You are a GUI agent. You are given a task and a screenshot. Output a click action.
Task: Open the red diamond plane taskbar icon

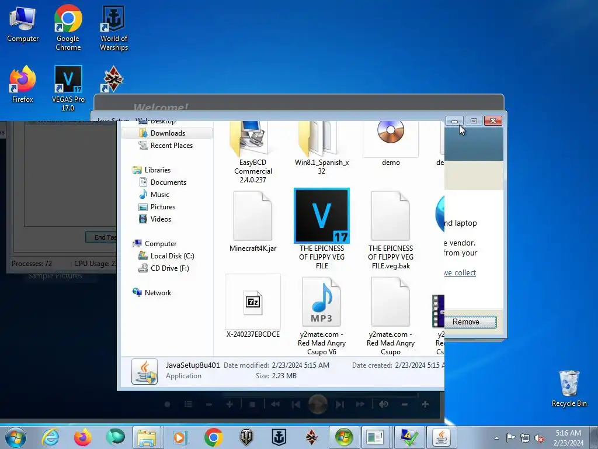tap(311, 437)
